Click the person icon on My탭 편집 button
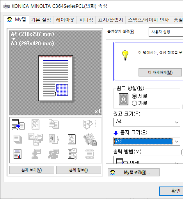183x199 pixels. point(112,172)
